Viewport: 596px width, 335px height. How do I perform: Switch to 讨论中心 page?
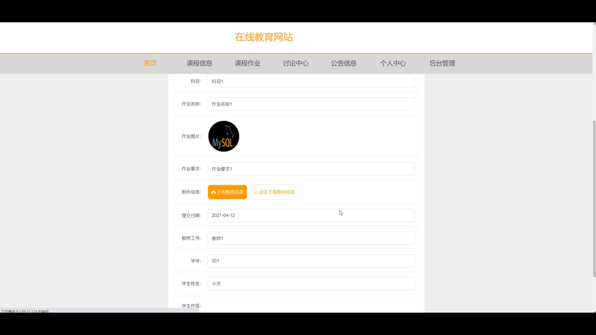[296, 63]
